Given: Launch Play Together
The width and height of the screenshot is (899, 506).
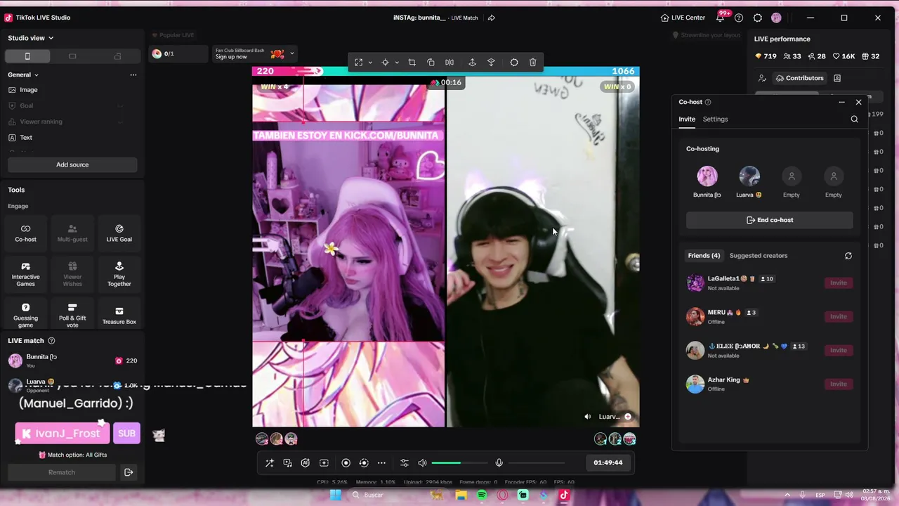Looking at the screenshot, I should click(x=119, y=274).
